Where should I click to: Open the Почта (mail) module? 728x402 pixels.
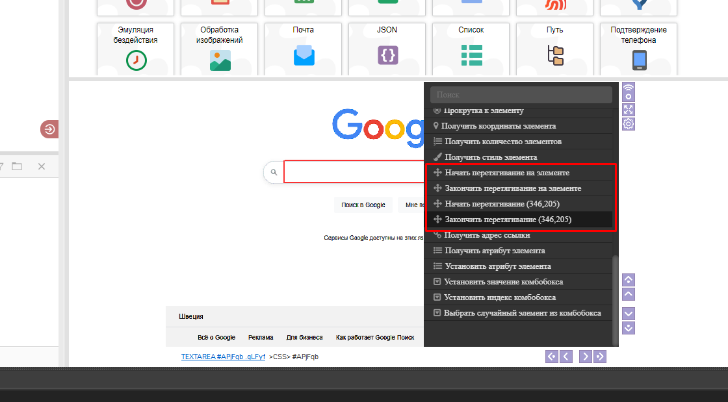(304, 49)
